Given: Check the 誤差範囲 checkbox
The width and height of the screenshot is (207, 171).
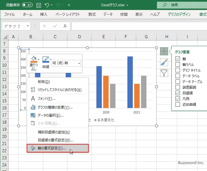Looking at the screenshot, I should 177,87.
